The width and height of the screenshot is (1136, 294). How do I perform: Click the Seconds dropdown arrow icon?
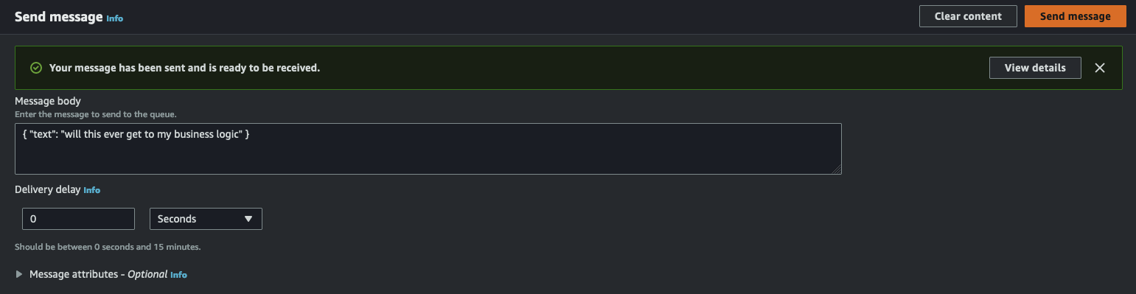(248, 219)
